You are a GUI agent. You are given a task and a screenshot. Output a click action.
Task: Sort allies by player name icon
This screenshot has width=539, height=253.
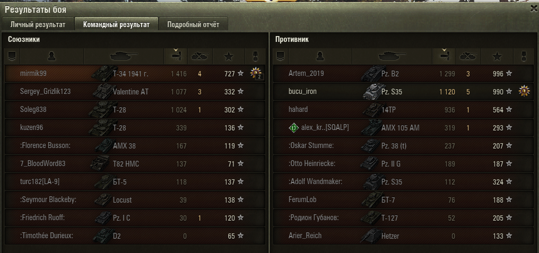(x=51, y=56)
